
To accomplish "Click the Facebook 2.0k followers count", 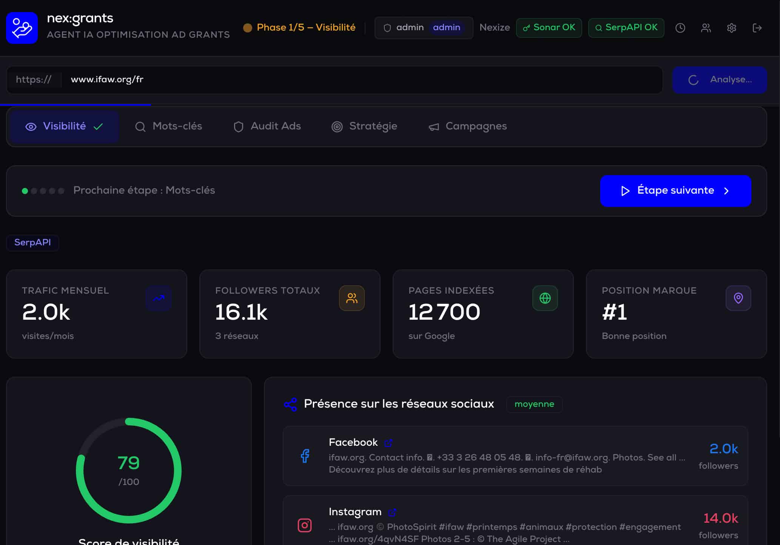I will pos(724,449).
